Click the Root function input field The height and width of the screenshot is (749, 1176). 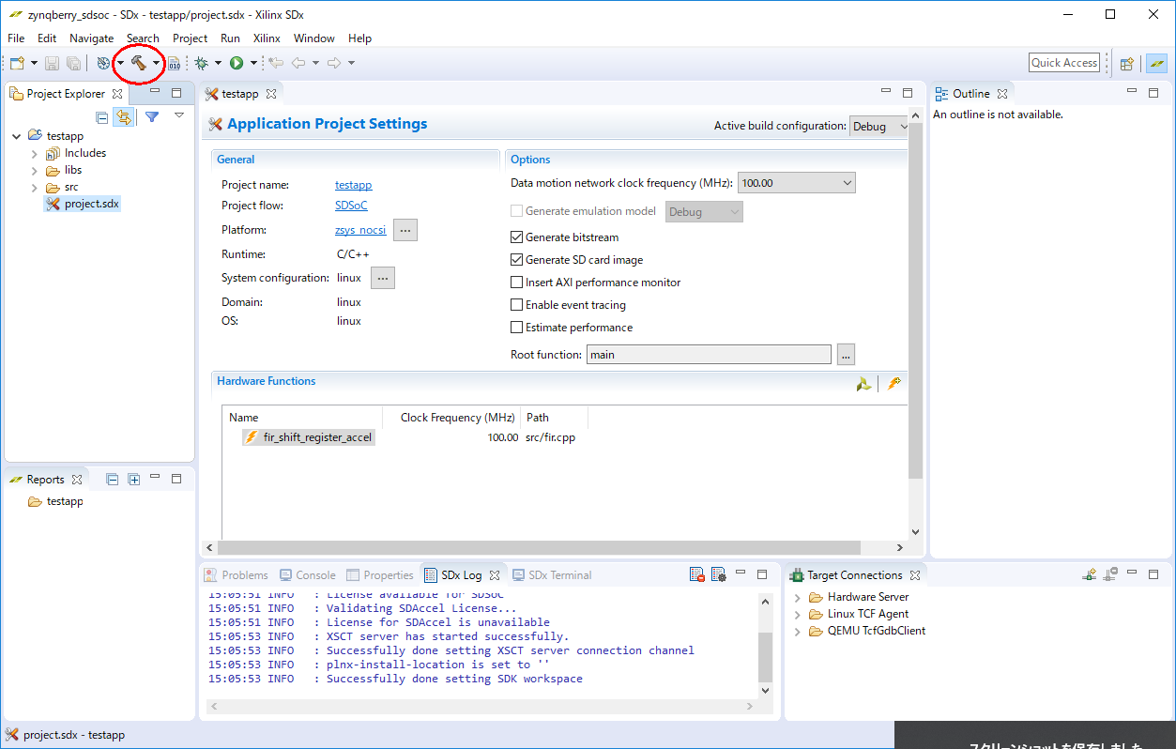pos(709,355)
